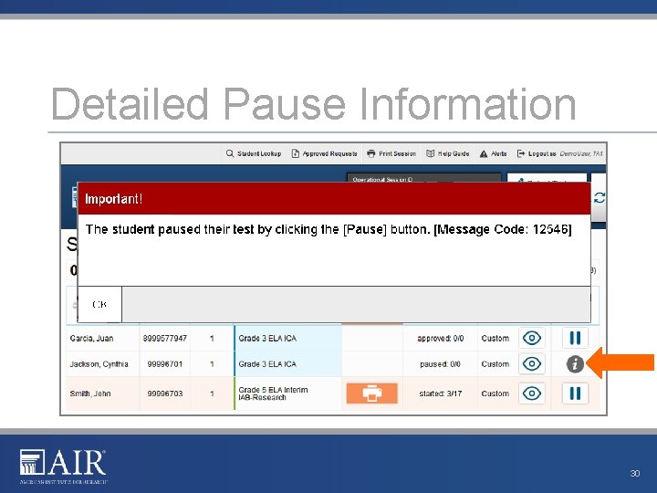The width and height of the screenshot is (657, 493).
Task: View Alerts in the top bar
Action: [x=493, y=153]
